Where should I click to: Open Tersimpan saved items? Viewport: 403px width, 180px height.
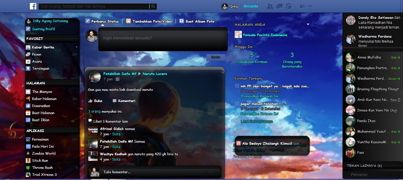(x=41, y=69)
